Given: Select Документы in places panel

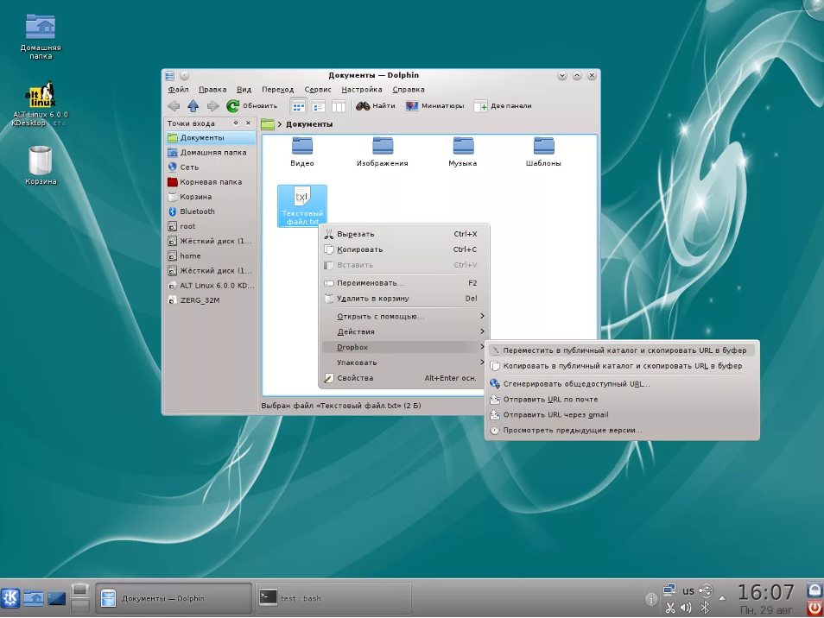Looking at the screenshot, I should tap(210, 137).
